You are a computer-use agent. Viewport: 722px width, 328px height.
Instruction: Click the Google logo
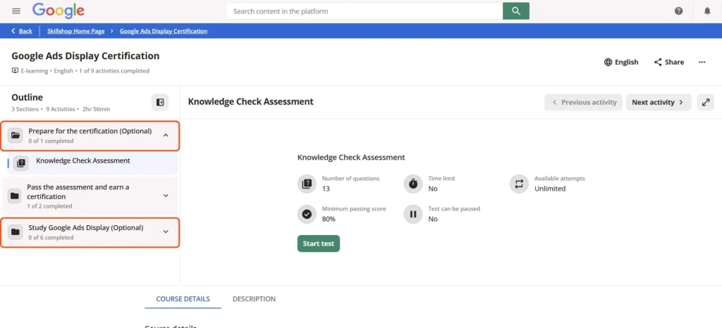click(59, 11)
